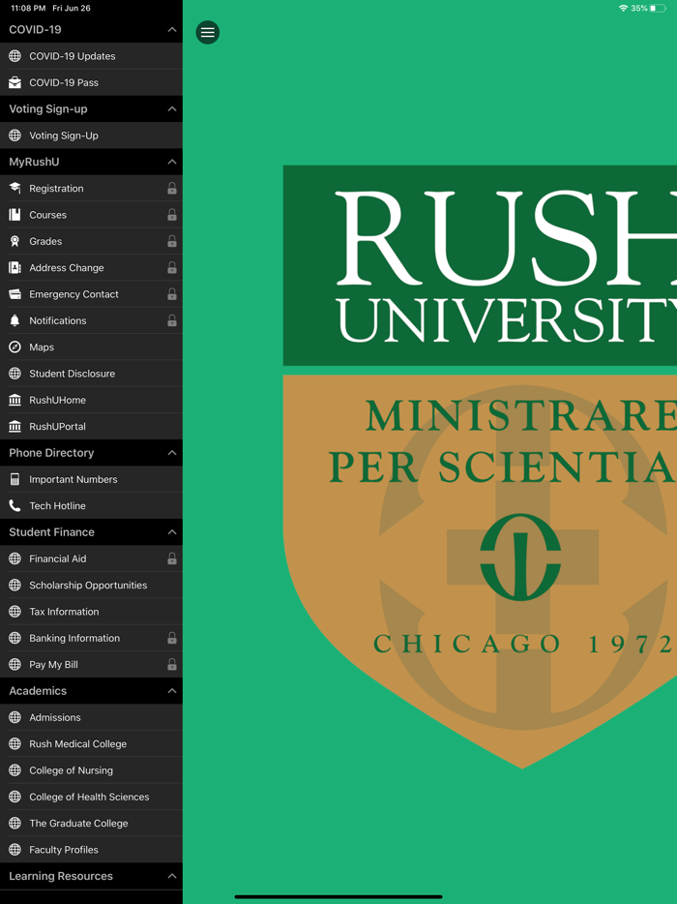Select RushUHome text
677x904 pixels.
point(58,400)
